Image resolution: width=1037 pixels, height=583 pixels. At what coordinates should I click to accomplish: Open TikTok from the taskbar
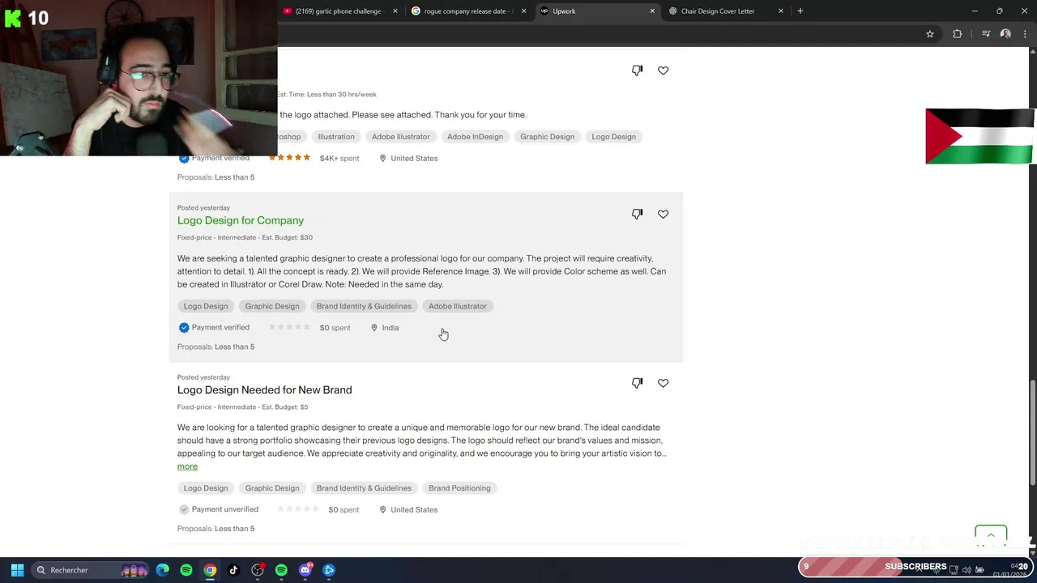pyautogui.click(x=233, y=570)
